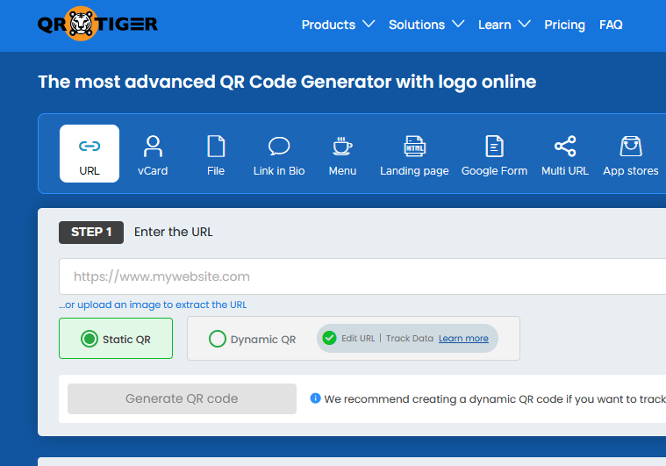Viewport: 666px width, 466px height.
Task: Expand the Products dropdown chevron
Action: tap(369, 24)
